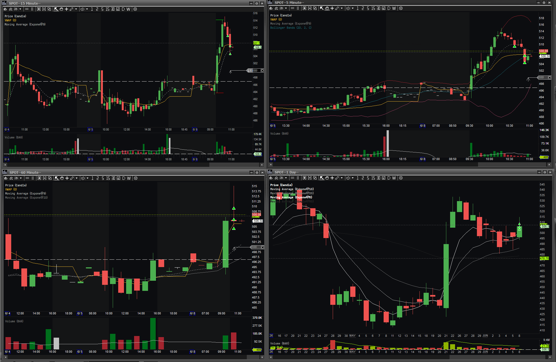Click scroll-right arrow of SPOT 5 Minute chart scrollbar
The image size is (556, 362).
click(x=549, y=164)
